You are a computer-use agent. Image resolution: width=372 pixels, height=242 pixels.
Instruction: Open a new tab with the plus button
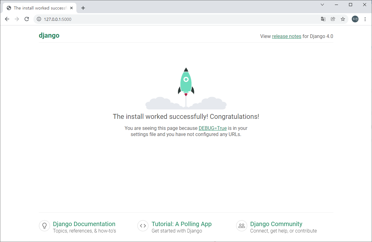[x=83, y=8]
